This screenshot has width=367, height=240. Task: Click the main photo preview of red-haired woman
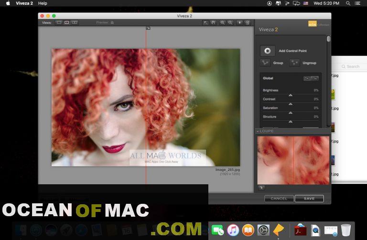(146, 107)
